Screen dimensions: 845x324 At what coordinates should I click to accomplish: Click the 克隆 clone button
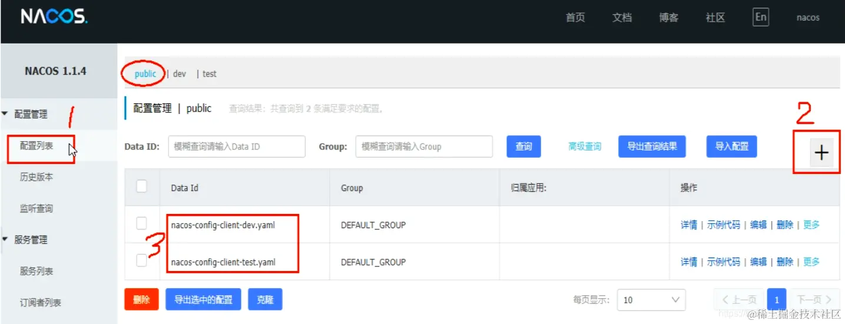tap(266, 299)
